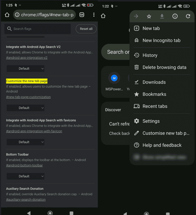
Task: Tap the site info icon in address bar
Action: tap(17, 15)
